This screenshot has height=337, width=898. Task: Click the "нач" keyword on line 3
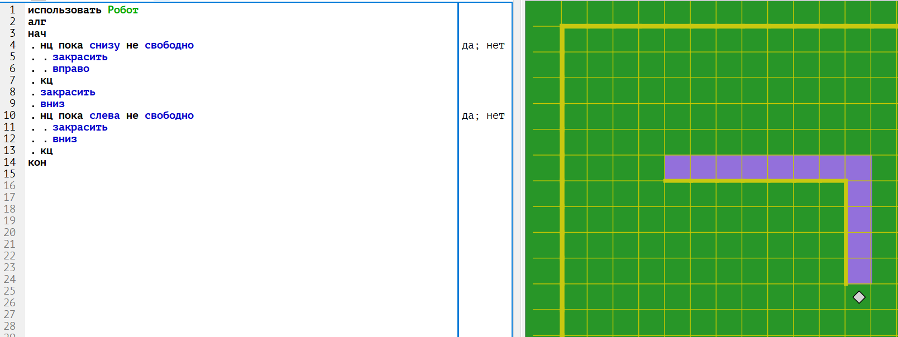click(x=37, y=33)
